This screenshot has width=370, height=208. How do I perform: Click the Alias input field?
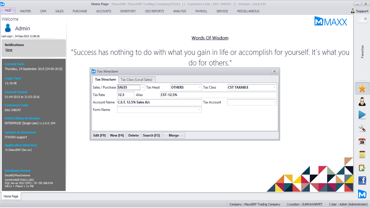pyautogui.click(x=218, y=95)
